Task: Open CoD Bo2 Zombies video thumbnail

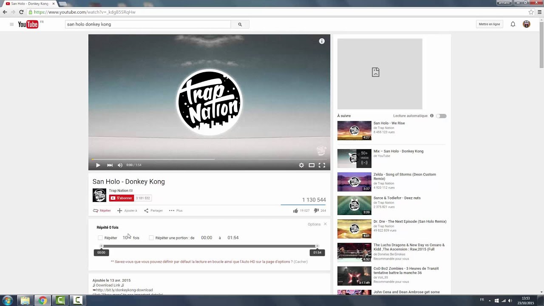Action: pos(354,276)
